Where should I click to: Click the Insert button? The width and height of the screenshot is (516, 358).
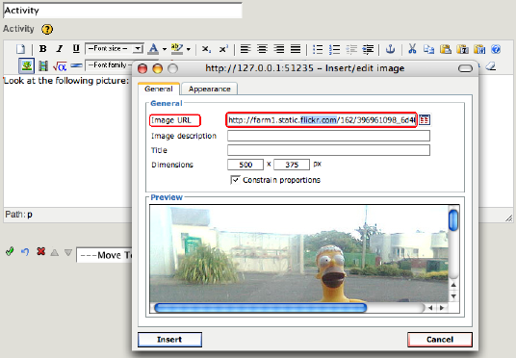click(169, 340)
